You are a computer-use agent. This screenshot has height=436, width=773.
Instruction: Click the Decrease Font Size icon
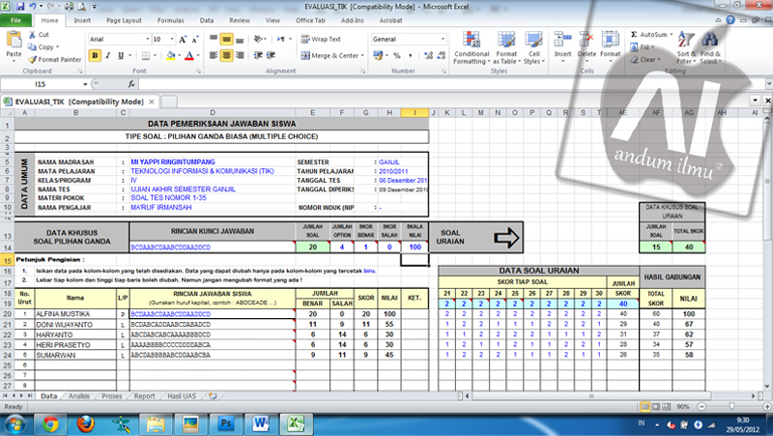[195, 39]
